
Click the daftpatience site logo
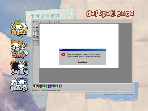click(x=110, y=14)
